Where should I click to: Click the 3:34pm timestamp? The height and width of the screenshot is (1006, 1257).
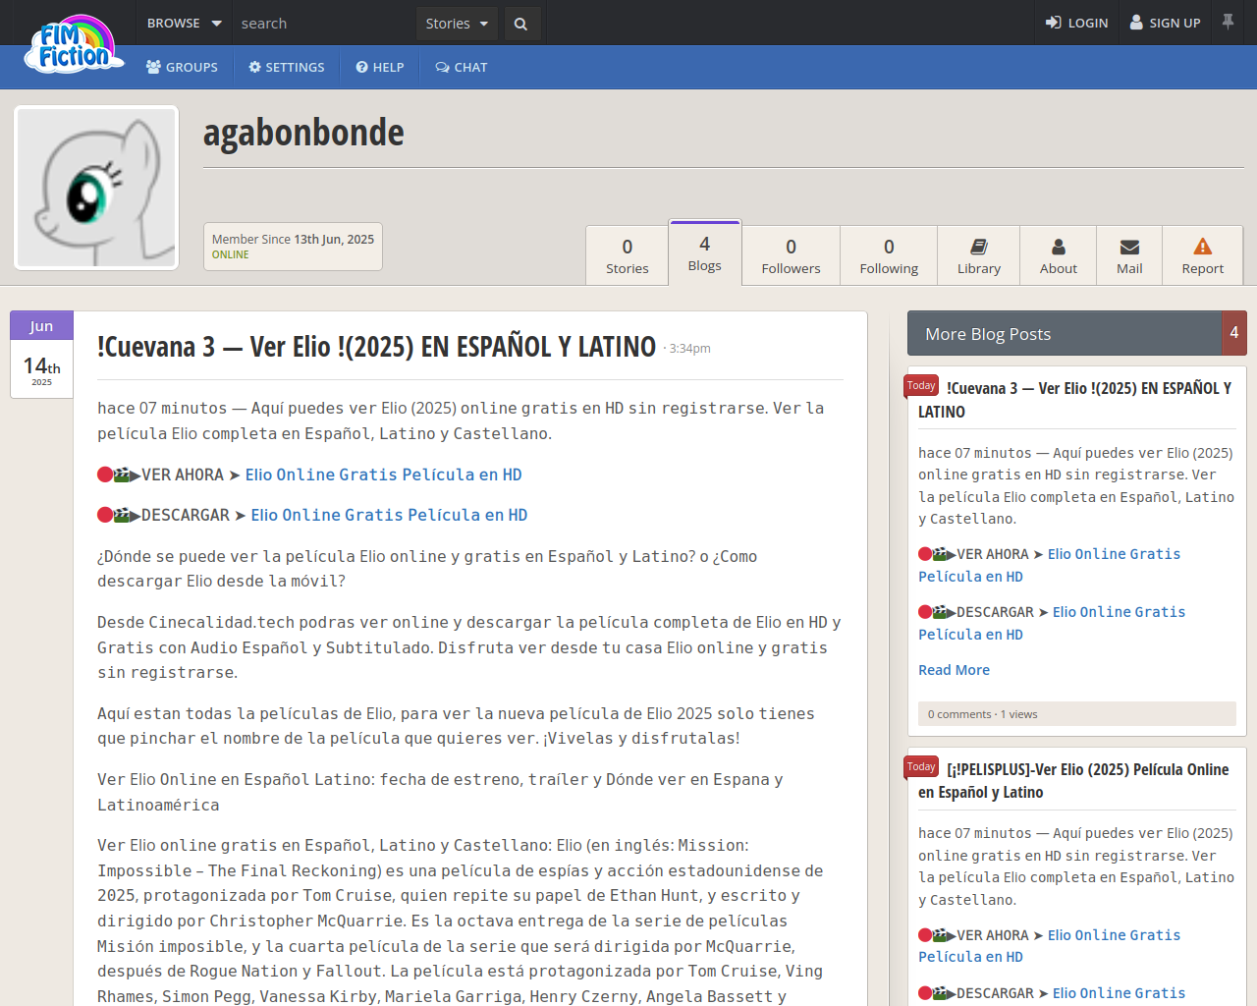tap(689, 349)
